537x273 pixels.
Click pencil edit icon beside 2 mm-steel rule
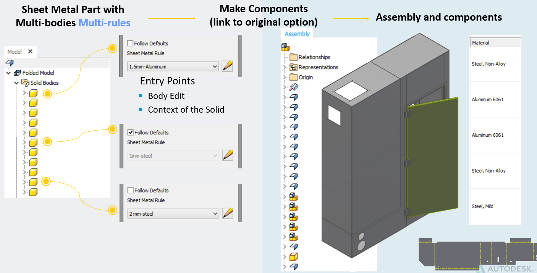(227, 213)
